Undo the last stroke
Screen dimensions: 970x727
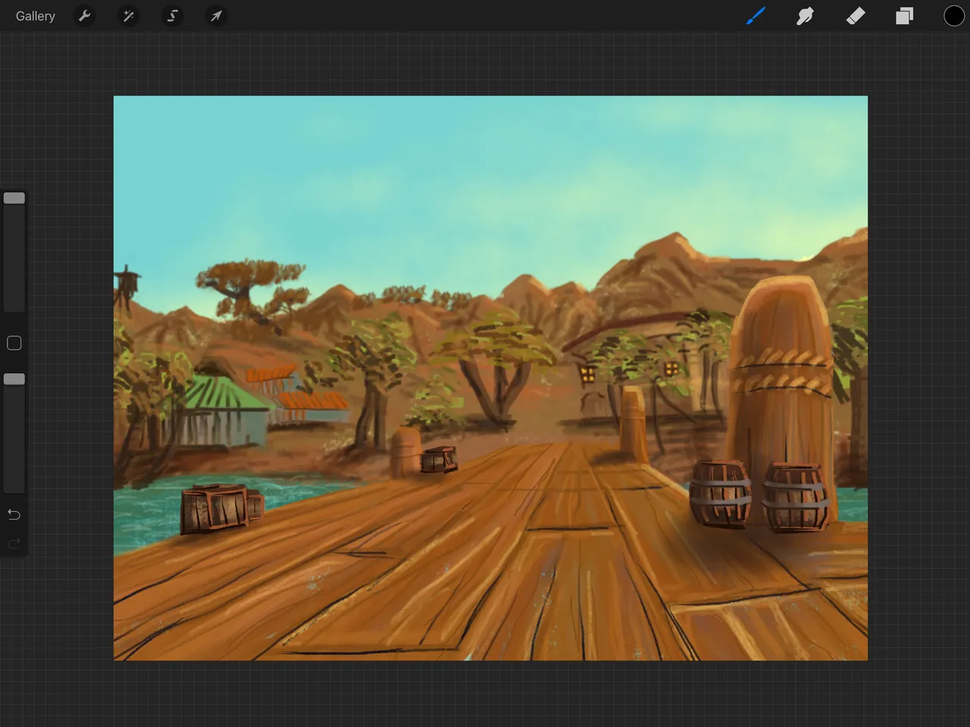click(x=14, y=515)
